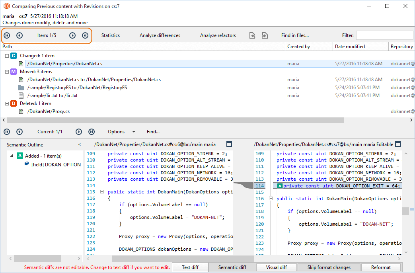The height and width of the screenshot is (273, 415).
Task: Click the field cube icon in Semantic Outline
Action: pyautogui.click(x=27, y=164)
